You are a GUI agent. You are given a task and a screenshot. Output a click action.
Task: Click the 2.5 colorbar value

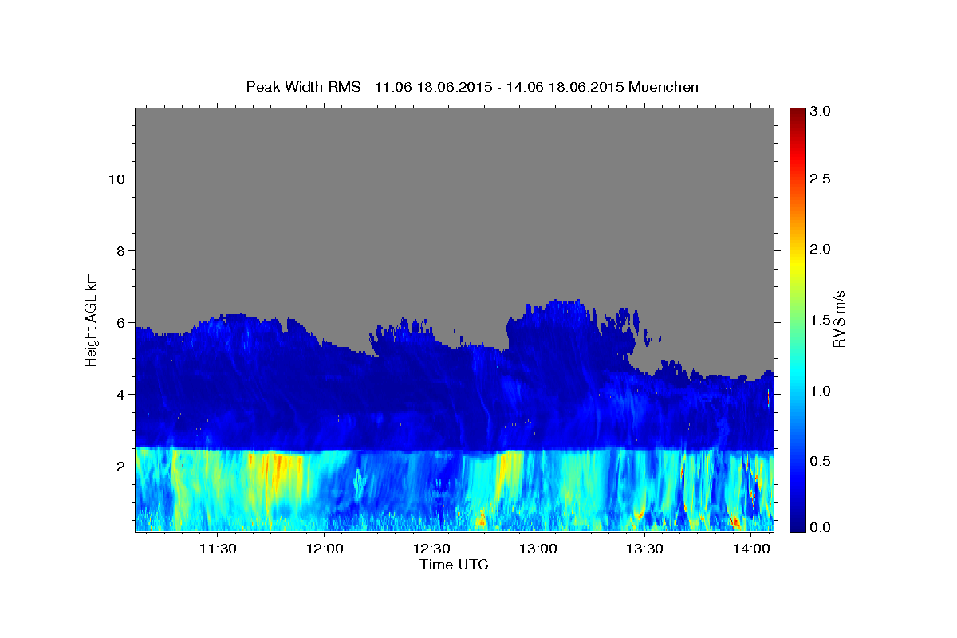click(821, 179)
